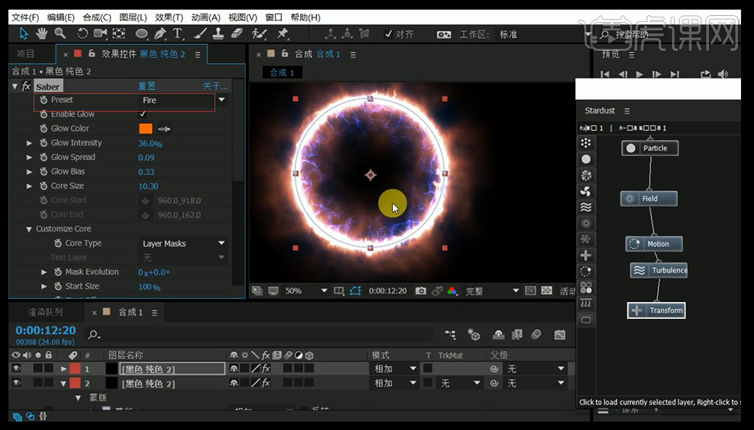Click the 关于 about link
The image size is (754, 430).
pyautogui.click(x=214, y=86)
